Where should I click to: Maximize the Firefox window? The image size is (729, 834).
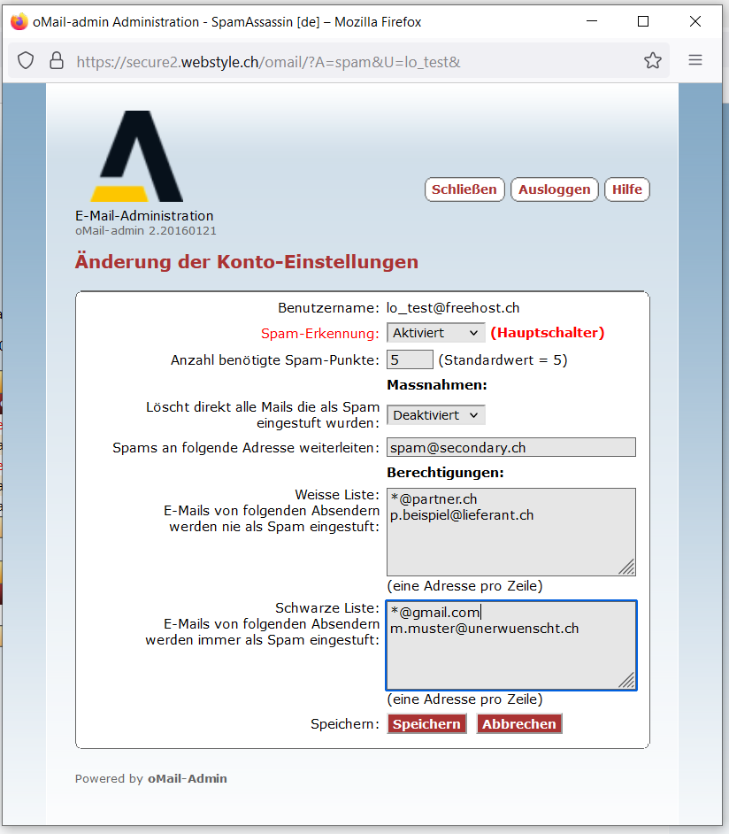(x=643, y=22)
